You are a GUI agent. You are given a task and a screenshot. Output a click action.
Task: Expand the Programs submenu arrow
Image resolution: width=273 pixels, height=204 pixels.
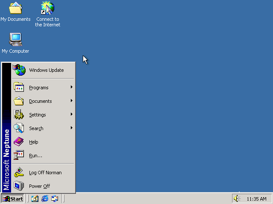[72, 88]
